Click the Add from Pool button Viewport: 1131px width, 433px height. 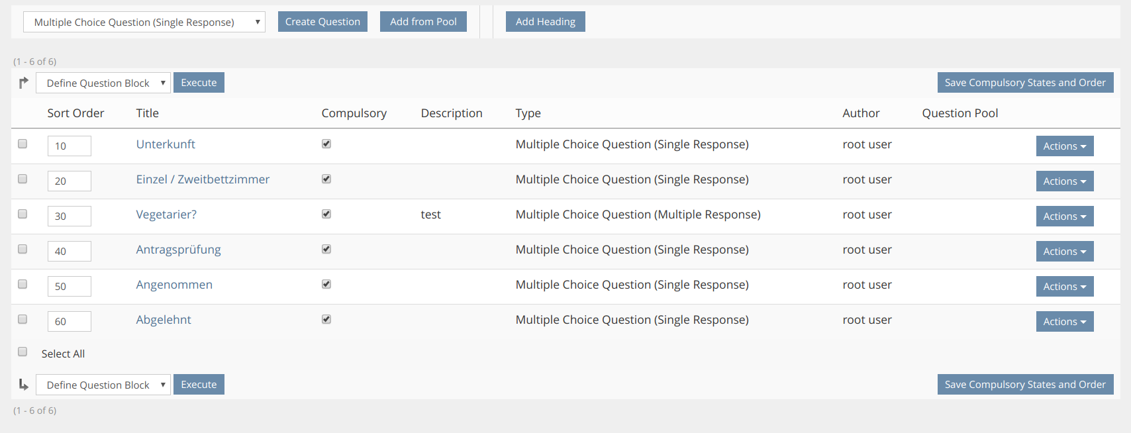(x=423, y=22)
